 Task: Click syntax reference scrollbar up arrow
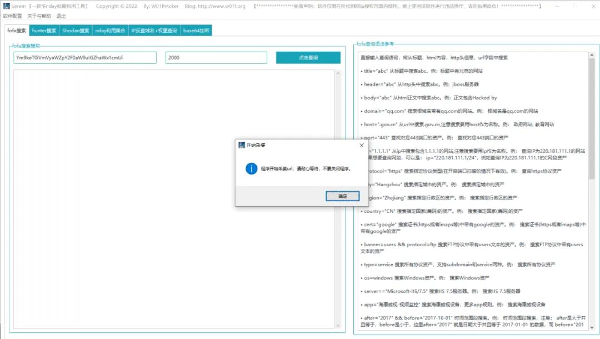click(x=592, y=56)
